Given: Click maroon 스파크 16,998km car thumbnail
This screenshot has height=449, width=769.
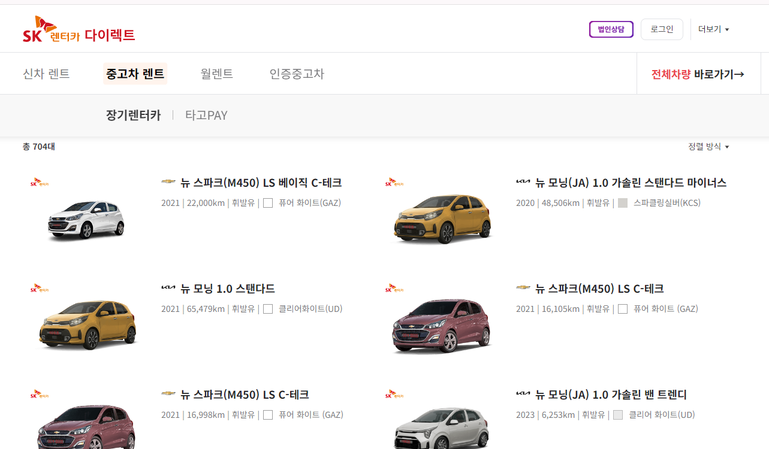Looking at the screenshot, I should (87, 426).
